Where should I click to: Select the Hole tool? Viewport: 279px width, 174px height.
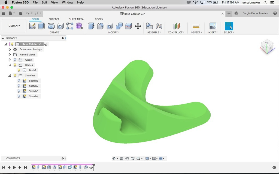[x=60, y=26]
